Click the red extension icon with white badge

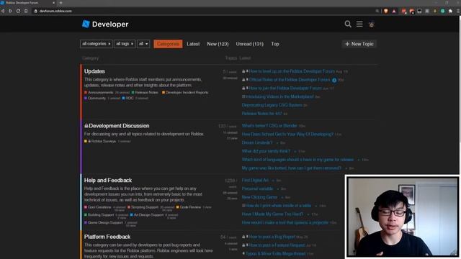(x=404, y=12)
